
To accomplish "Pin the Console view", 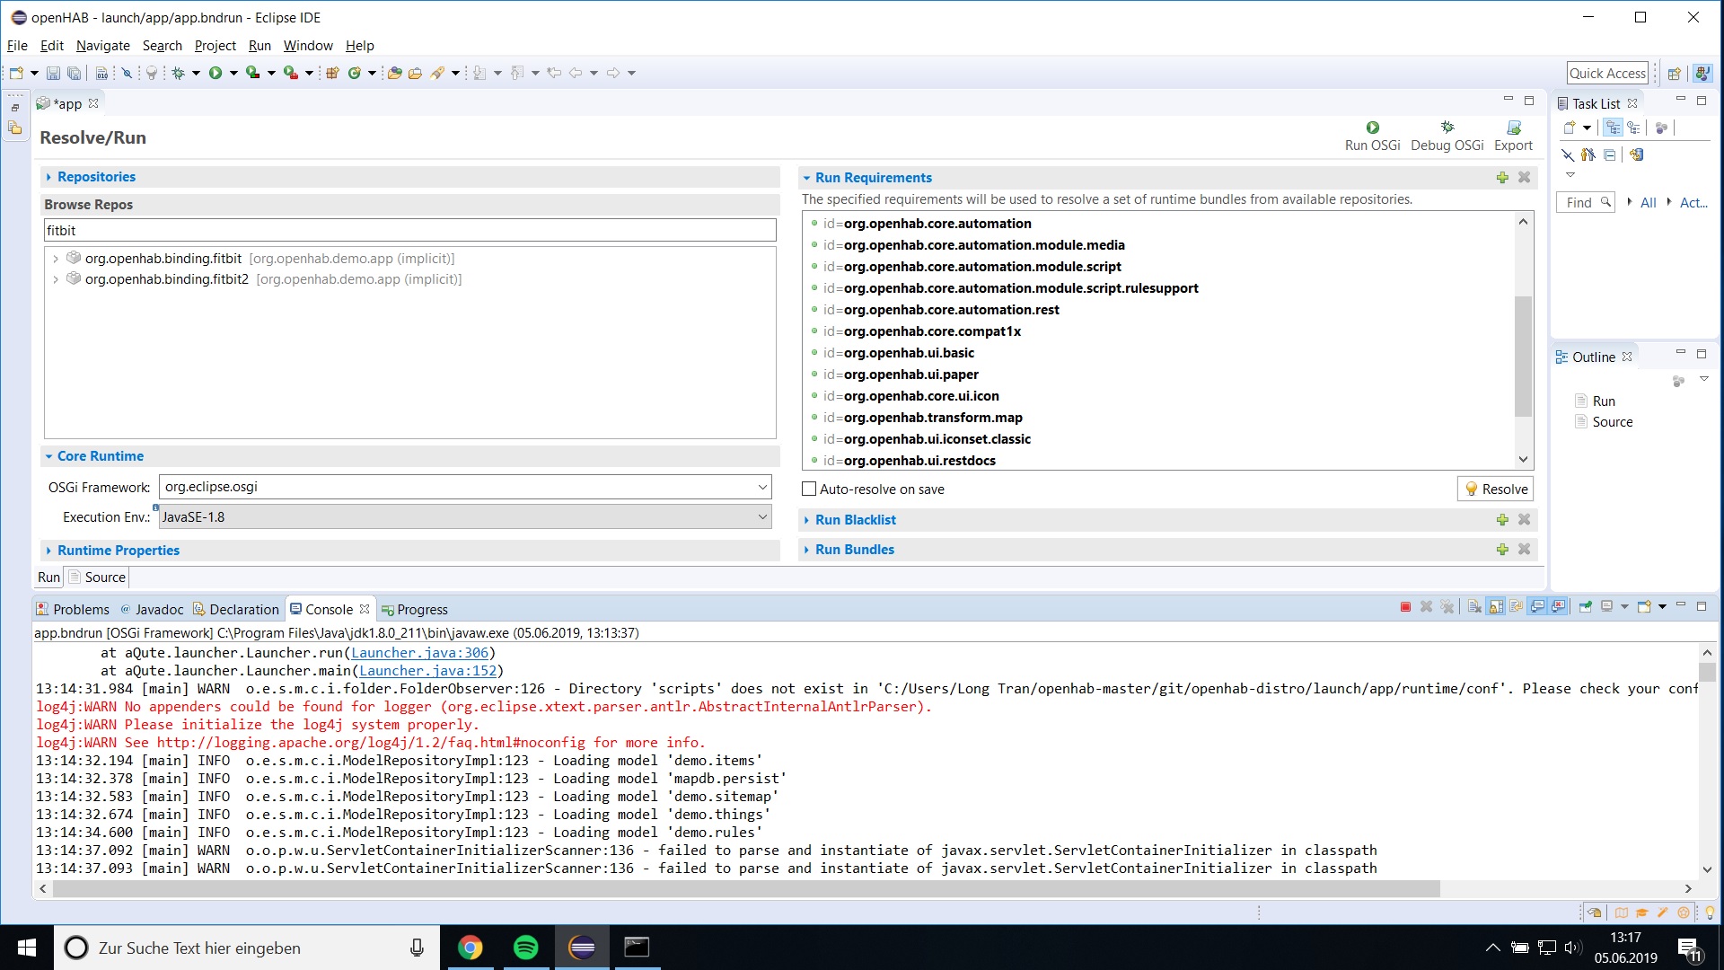I will click(1586, 607).
